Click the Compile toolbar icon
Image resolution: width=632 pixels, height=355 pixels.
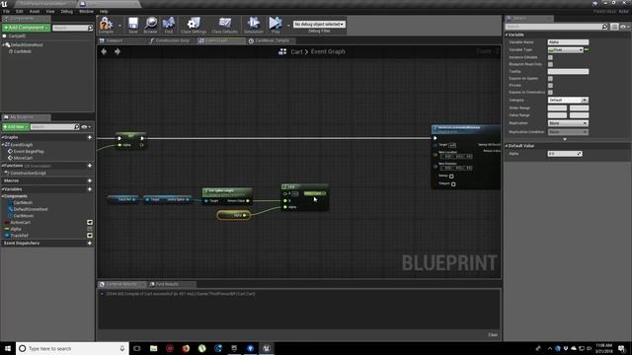106,24
